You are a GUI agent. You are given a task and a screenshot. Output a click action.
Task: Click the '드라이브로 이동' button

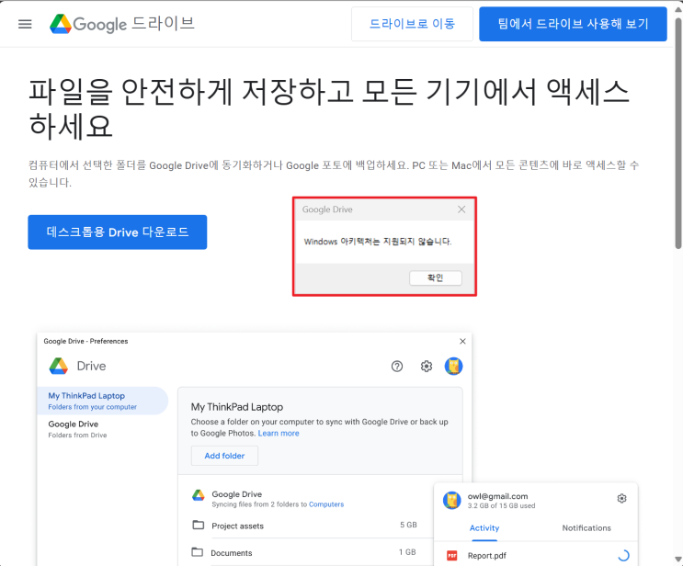(x=412, y=24)
